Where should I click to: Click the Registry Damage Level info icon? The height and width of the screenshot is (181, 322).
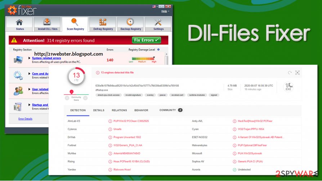[x=158, y=50]
